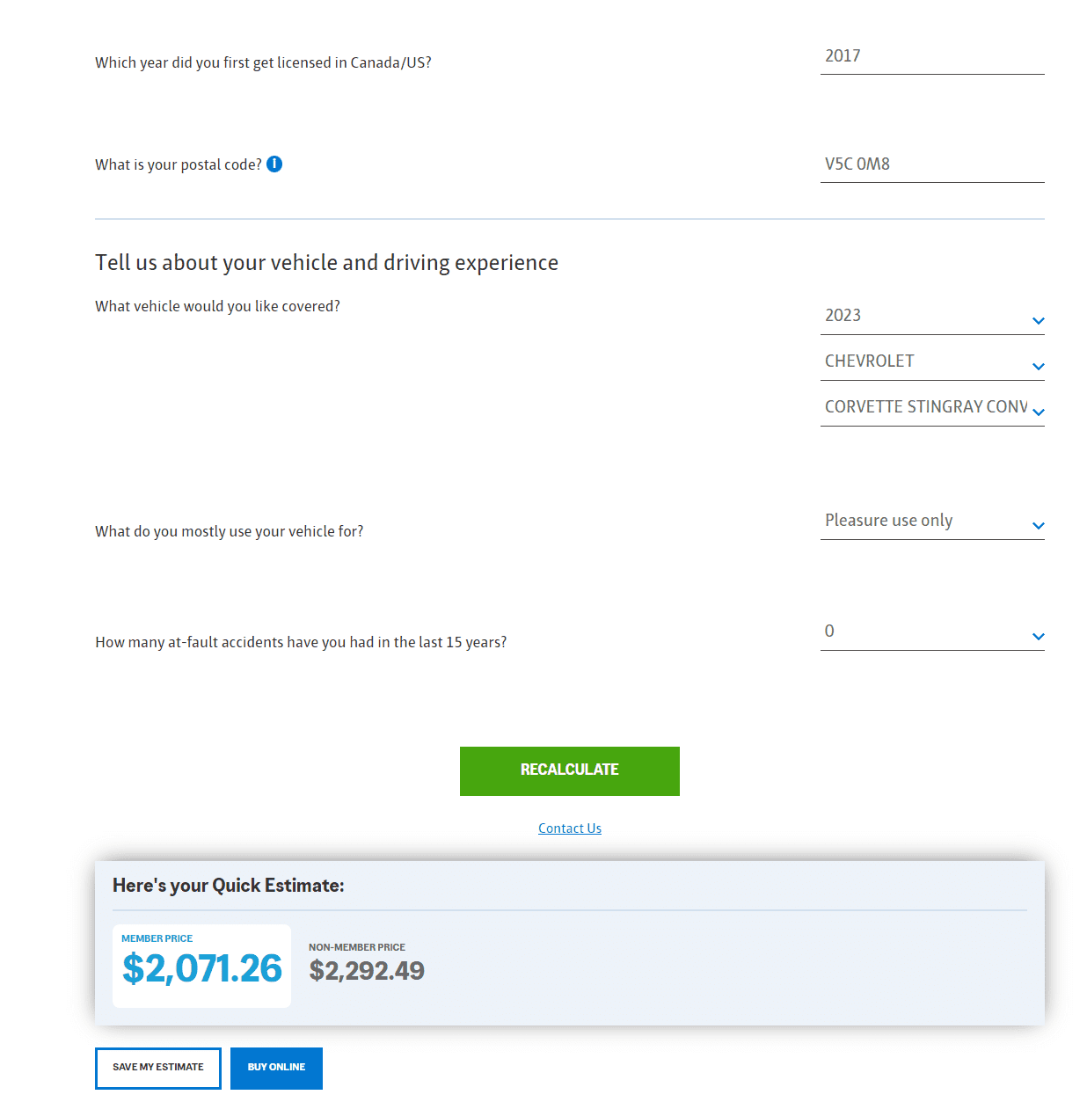Click the Here's your Quick Estimate heading
Image resolution: width=1087 pixels, height=1102 pixels.
click(x=229, y=886)
